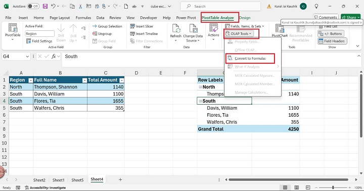Open the Full Name column filter dropdown

click(84, 80)
